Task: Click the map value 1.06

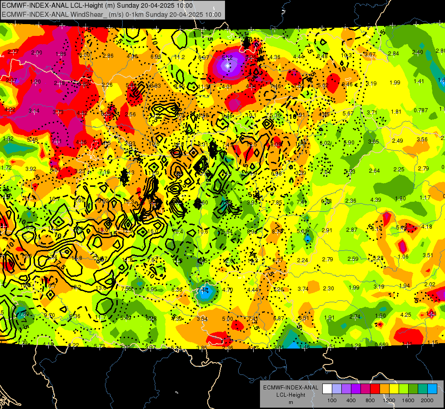Action: pyautogui.click(x=403, y=257)
